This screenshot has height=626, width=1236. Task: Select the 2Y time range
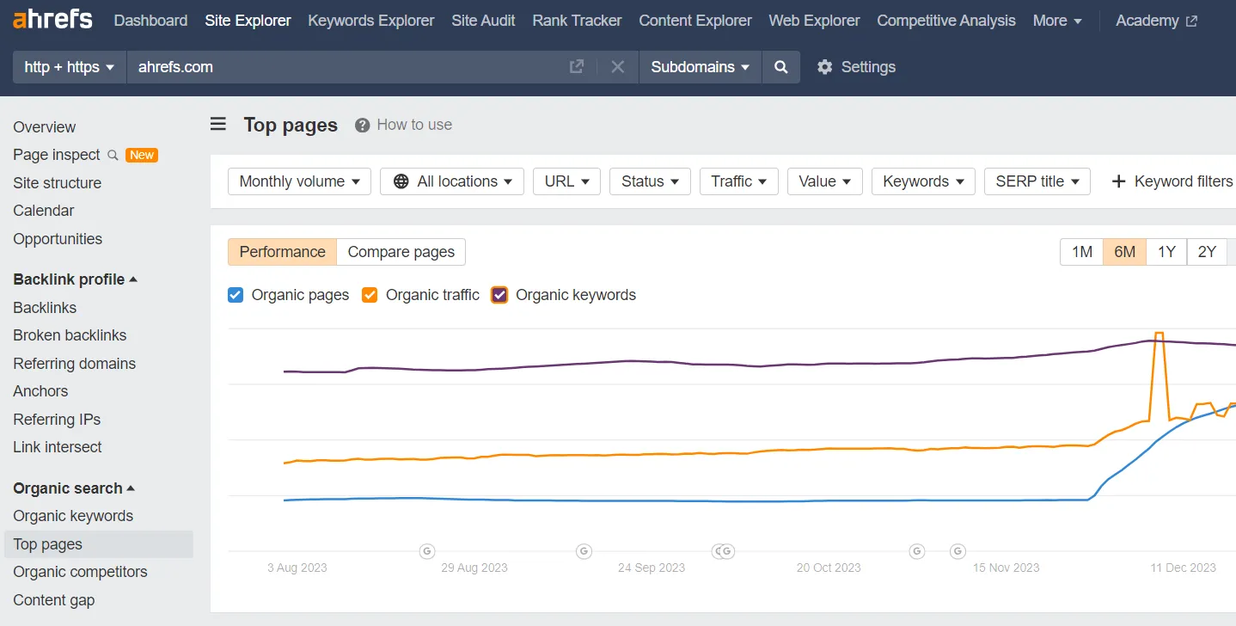1208,252
